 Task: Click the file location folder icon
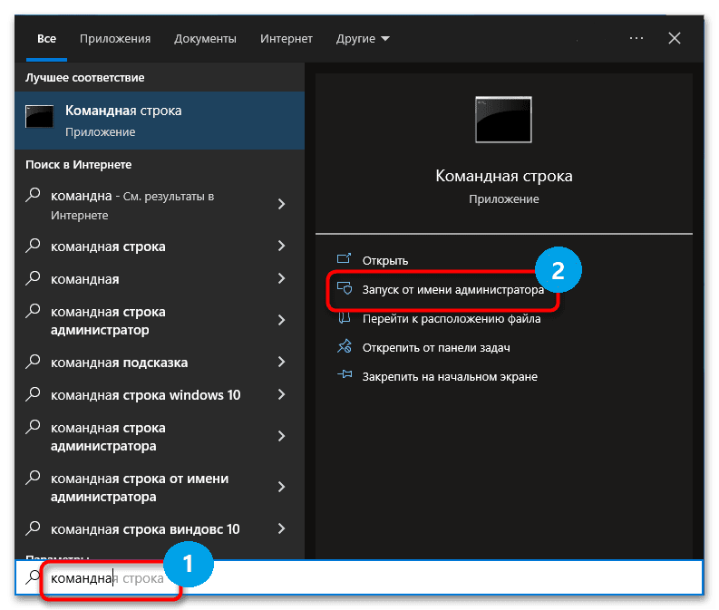[344, 319]
